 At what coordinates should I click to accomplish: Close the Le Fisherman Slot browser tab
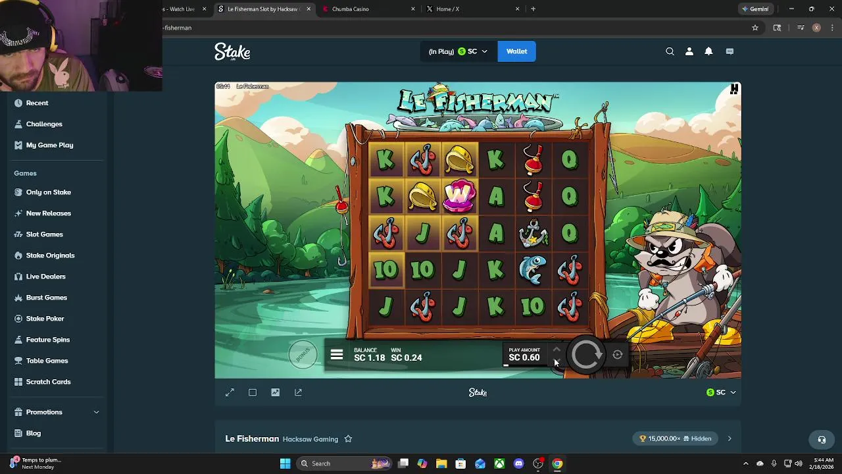[309, 9]
